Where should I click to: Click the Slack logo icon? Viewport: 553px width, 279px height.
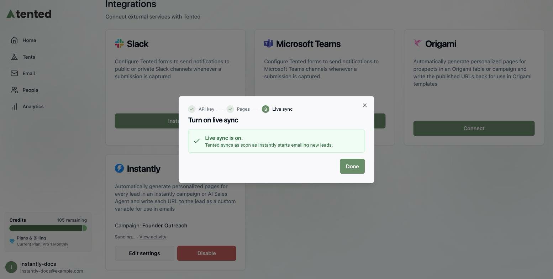click(119, 43)
